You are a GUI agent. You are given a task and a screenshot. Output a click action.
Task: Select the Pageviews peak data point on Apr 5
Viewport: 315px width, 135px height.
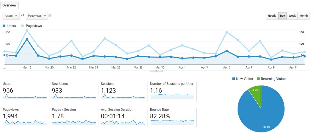[226, 32]
